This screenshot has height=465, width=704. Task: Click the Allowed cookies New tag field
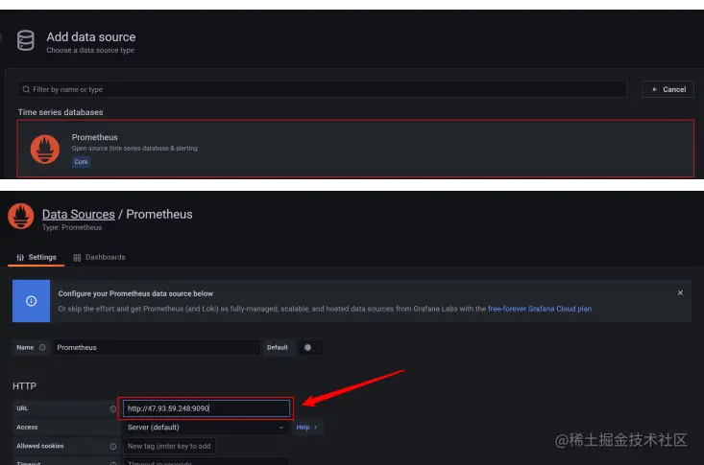(x=169, y=446)
